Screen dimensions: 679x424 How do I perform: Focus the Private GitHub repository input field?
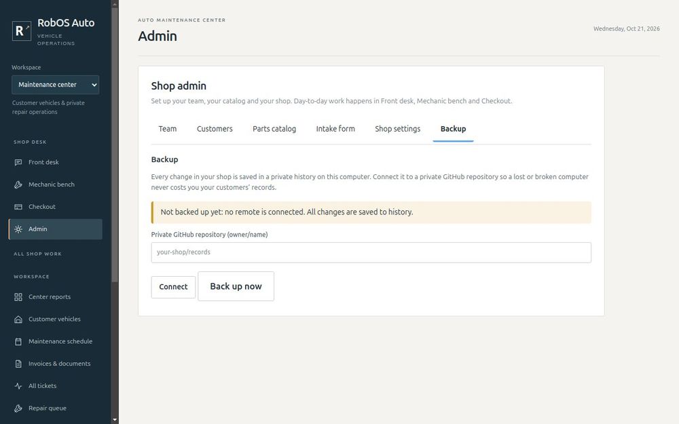[x=371, y=252]
